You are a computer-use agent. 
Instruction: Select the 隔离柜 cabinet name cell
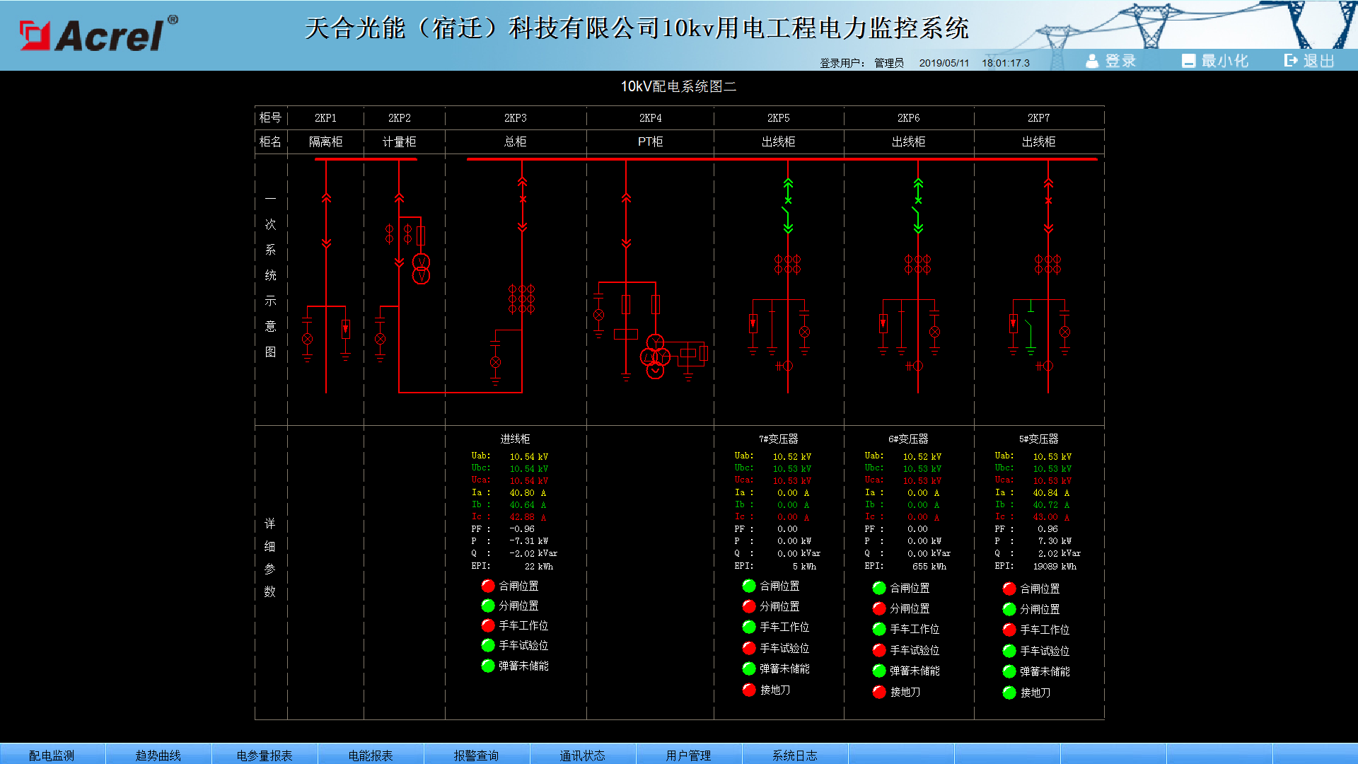[x=325, y=141]
